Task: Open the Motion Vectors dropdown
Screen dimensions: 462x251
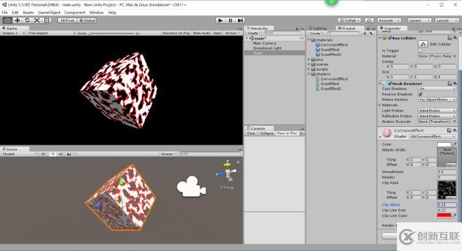Action: pyautogui.click(x=437, y=99)
